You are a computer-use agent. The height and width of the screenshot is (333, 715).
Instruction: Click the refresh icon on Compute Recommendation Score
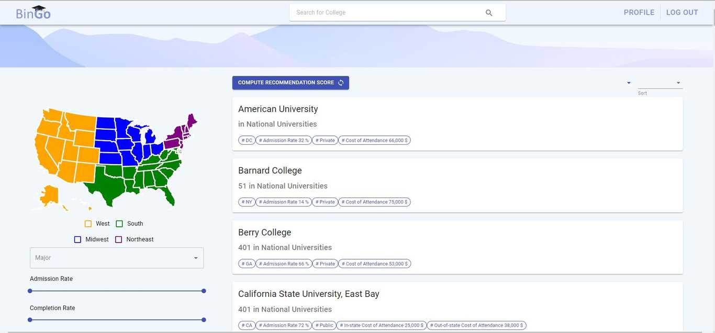tap(341, 83)
